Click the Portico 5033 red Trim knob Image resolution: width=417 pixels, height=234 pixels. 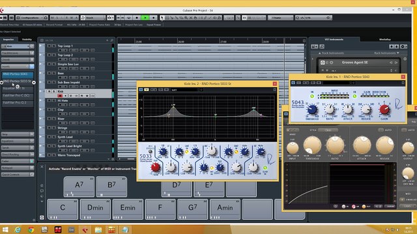point(155,167)
